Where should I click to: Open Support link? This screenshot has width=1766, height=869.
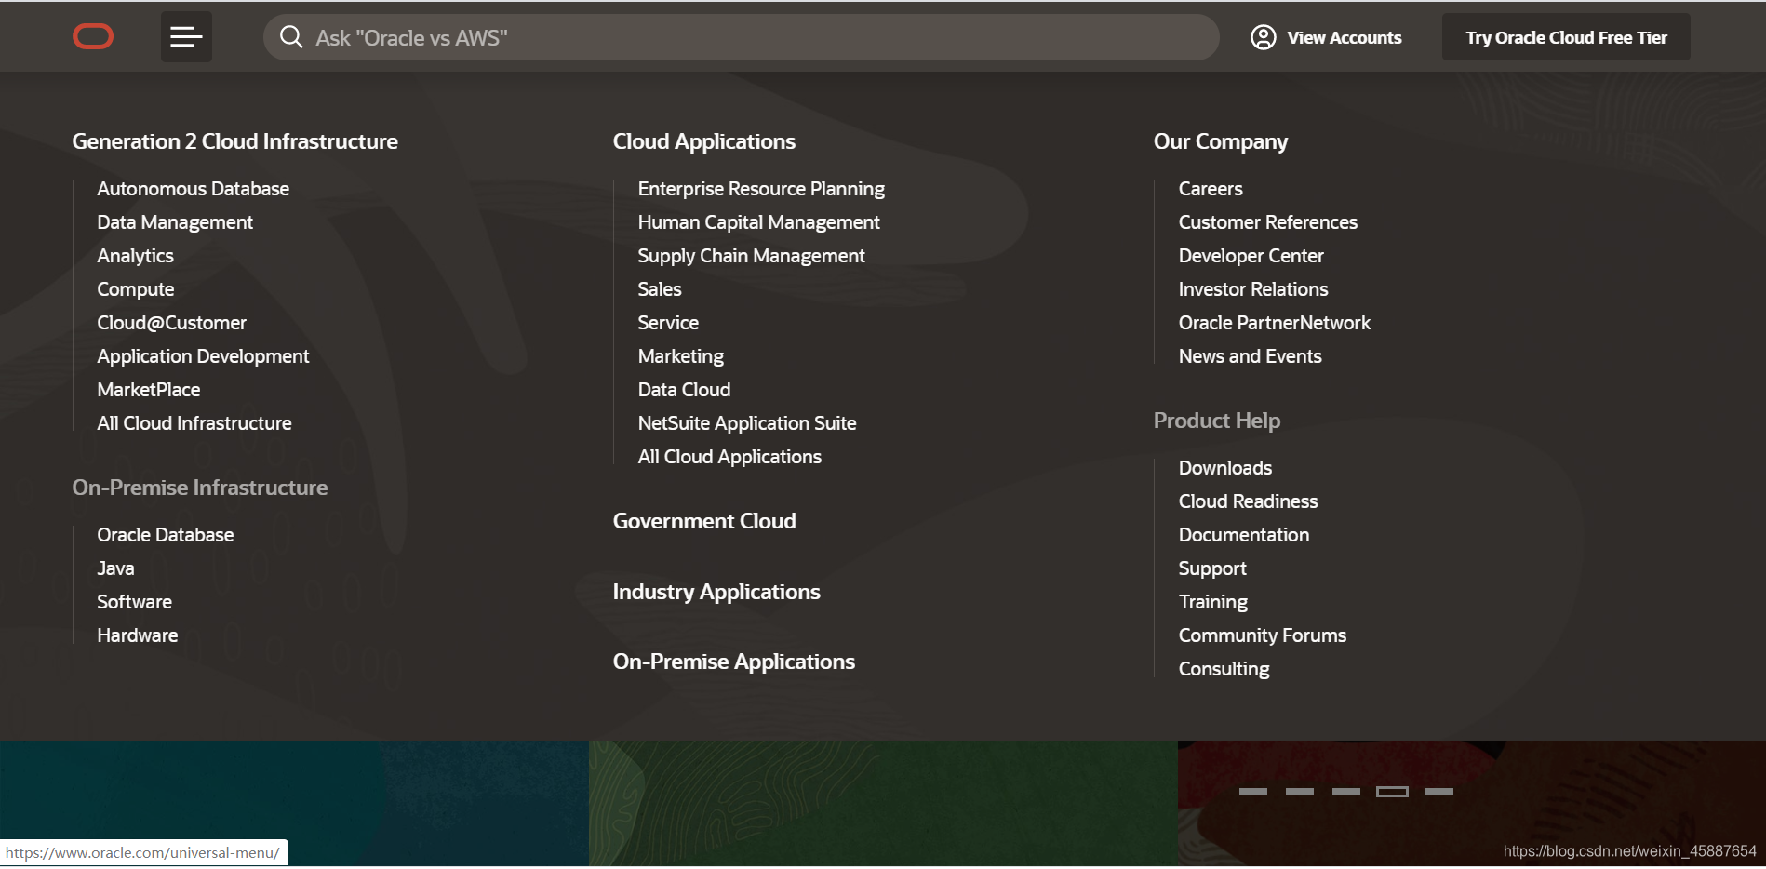[x=1212, y=568]
